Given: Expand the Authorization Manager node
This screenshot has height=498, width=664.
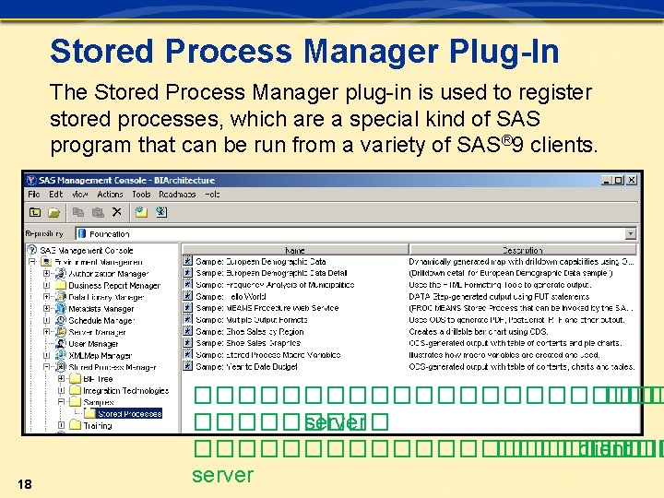Looking at the screenshot, I should 47,274.
